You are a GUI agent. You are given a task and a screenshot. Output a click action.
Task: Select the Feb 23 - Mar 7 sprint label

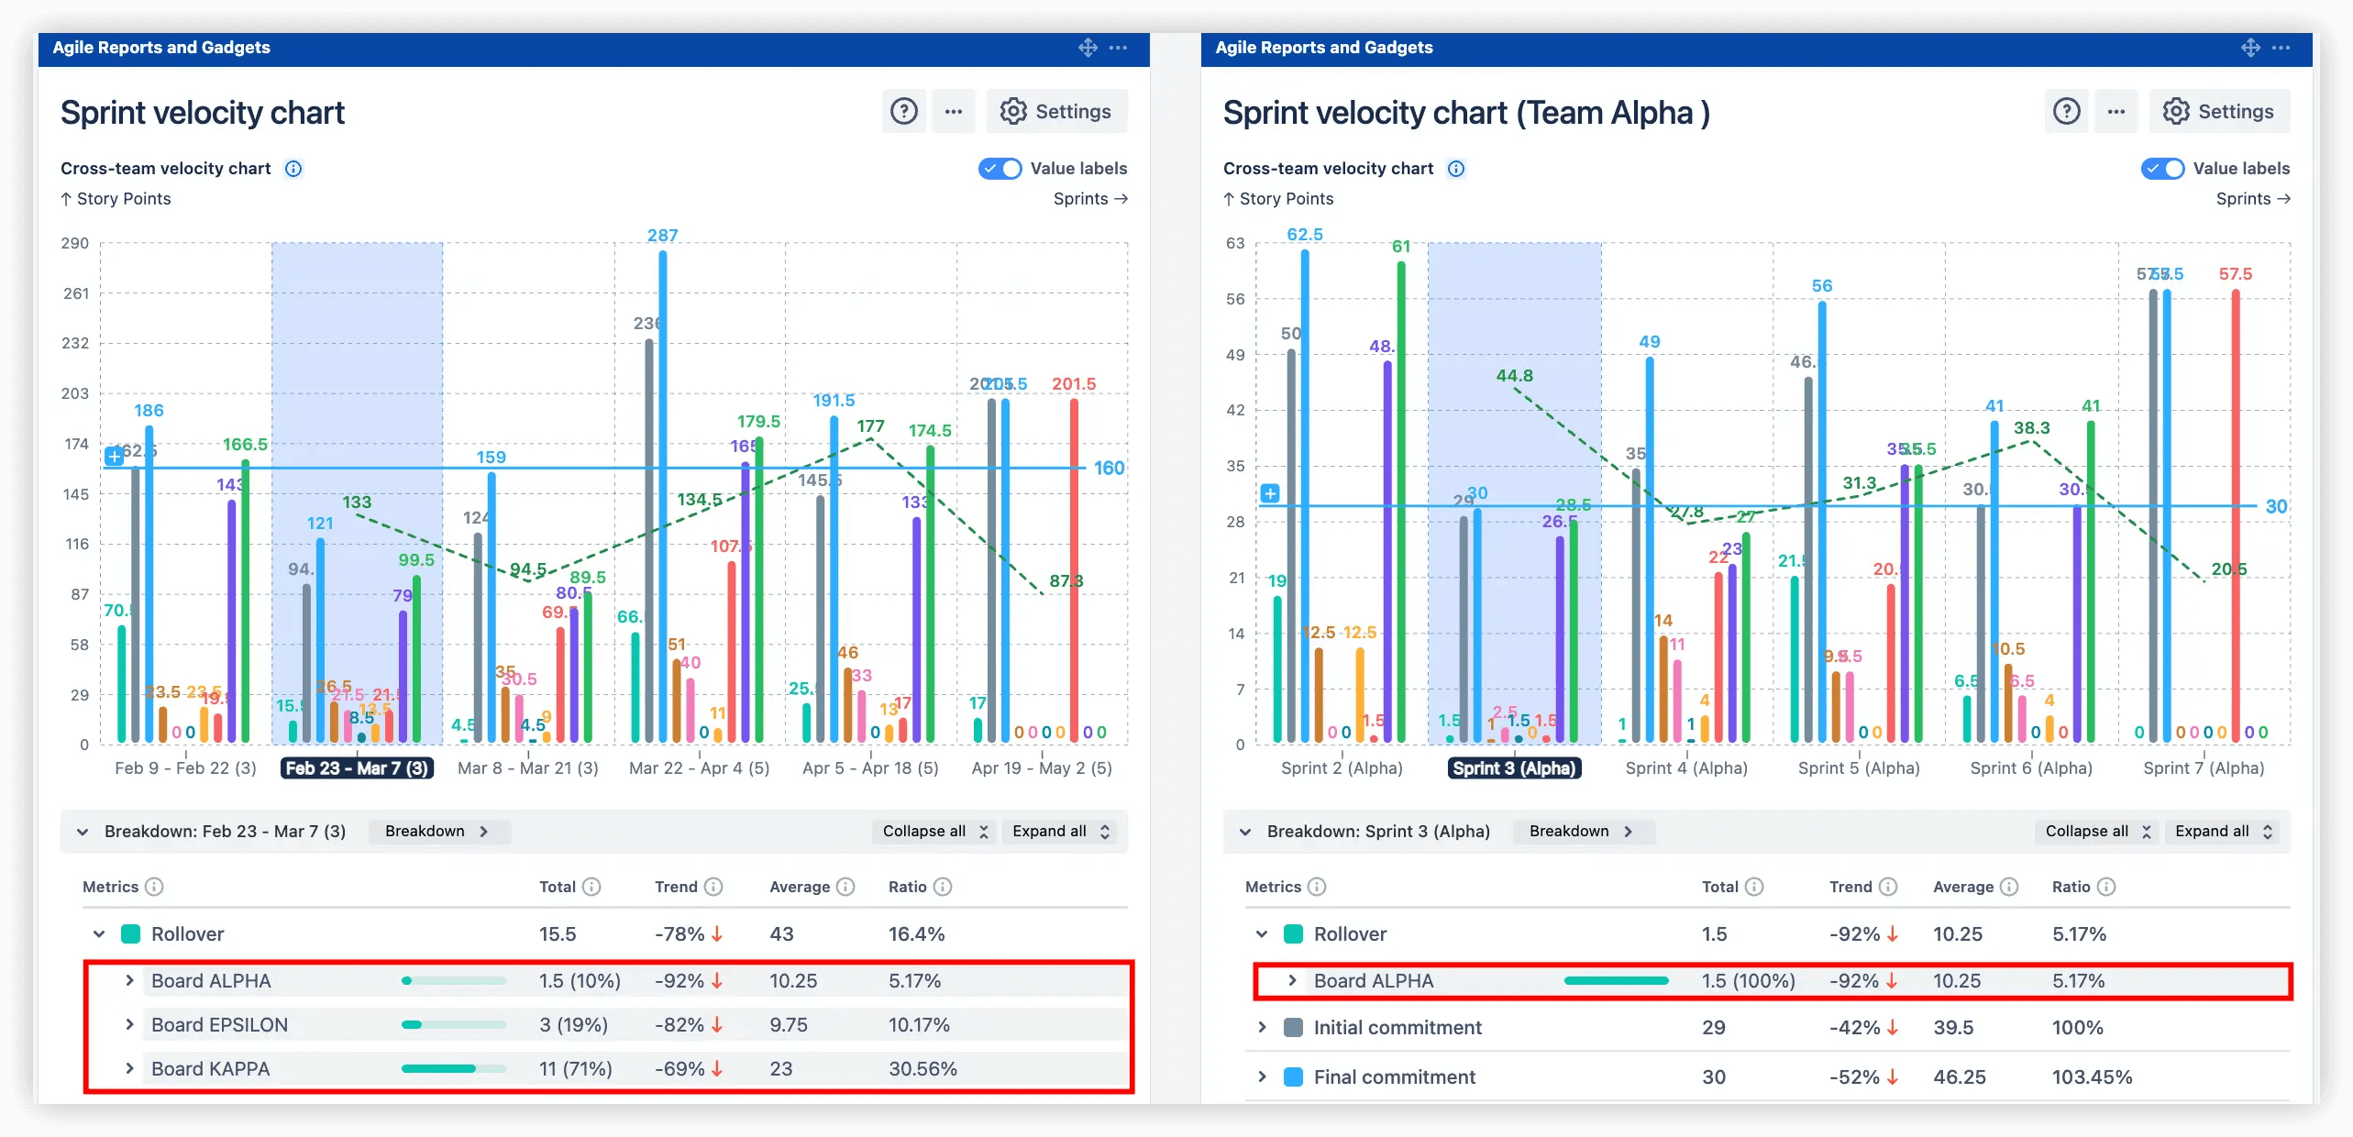pos(358,768)
